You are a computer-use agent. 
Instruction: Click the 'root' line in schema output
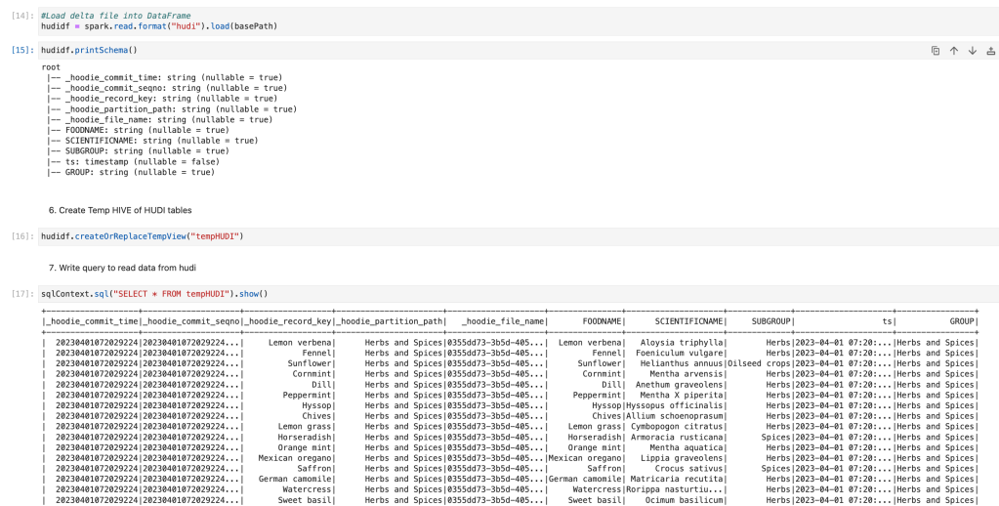[52, 67]
